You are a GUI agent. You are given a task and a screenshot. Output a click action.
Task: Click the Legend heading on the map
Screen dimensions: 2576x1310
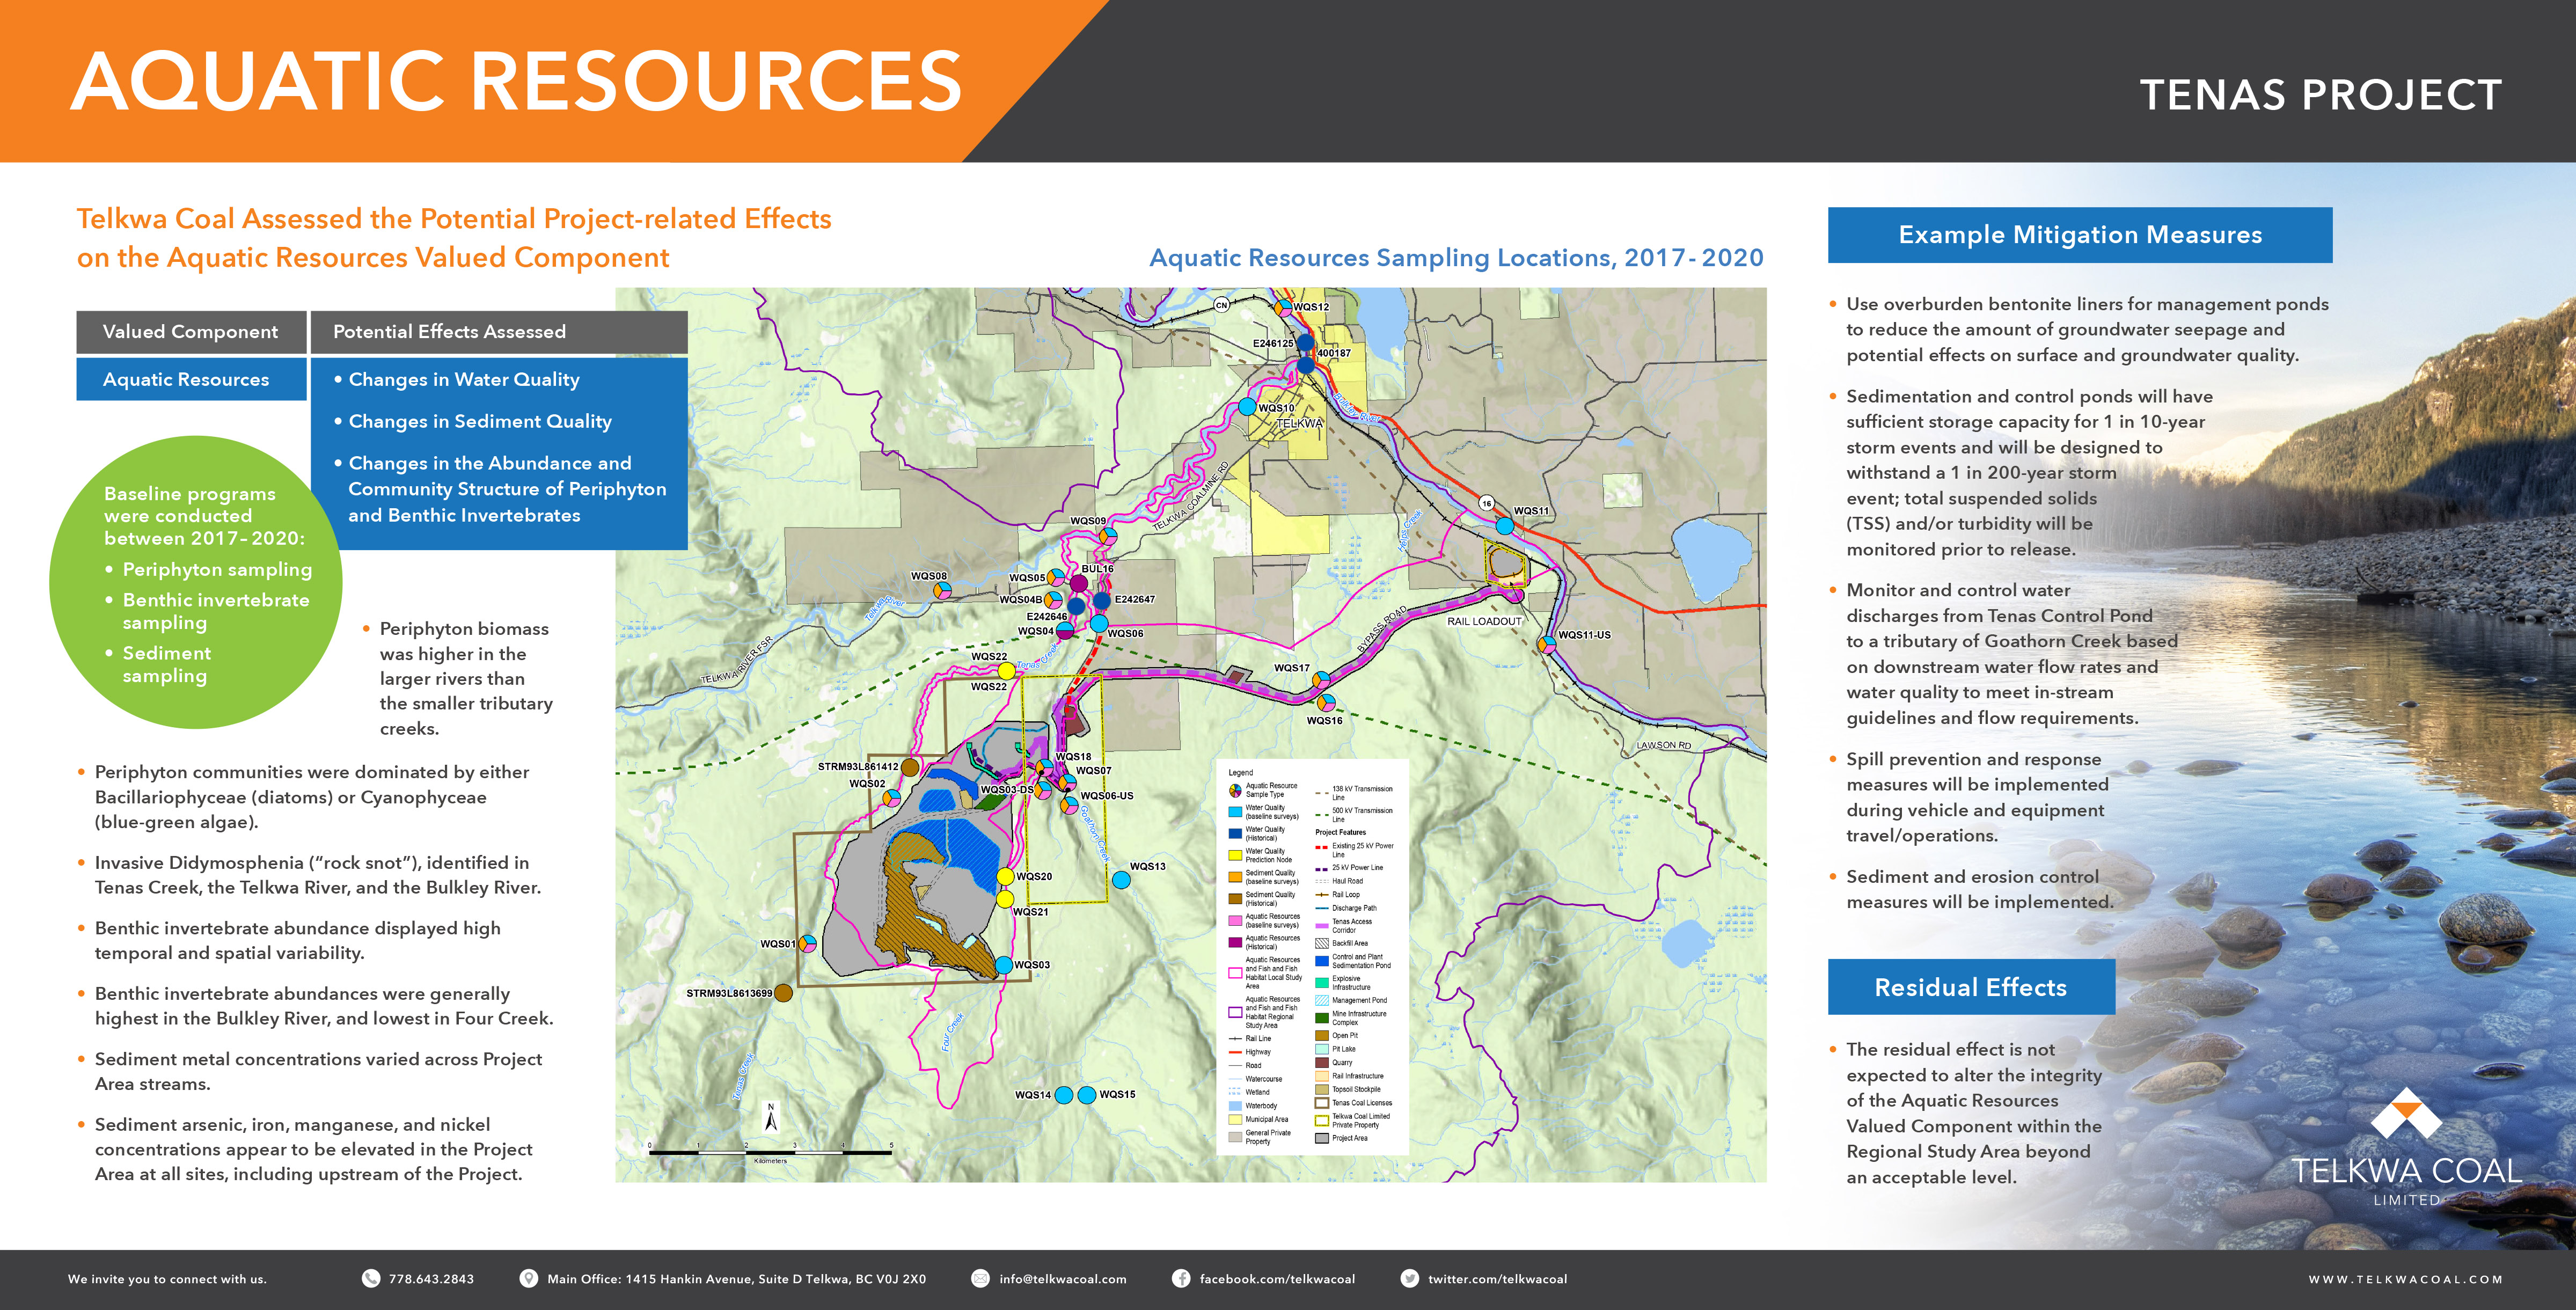point(1240,773)
